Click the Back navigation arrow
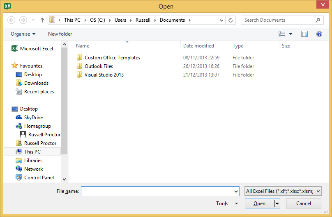The image size is (332, 217). 12,20
